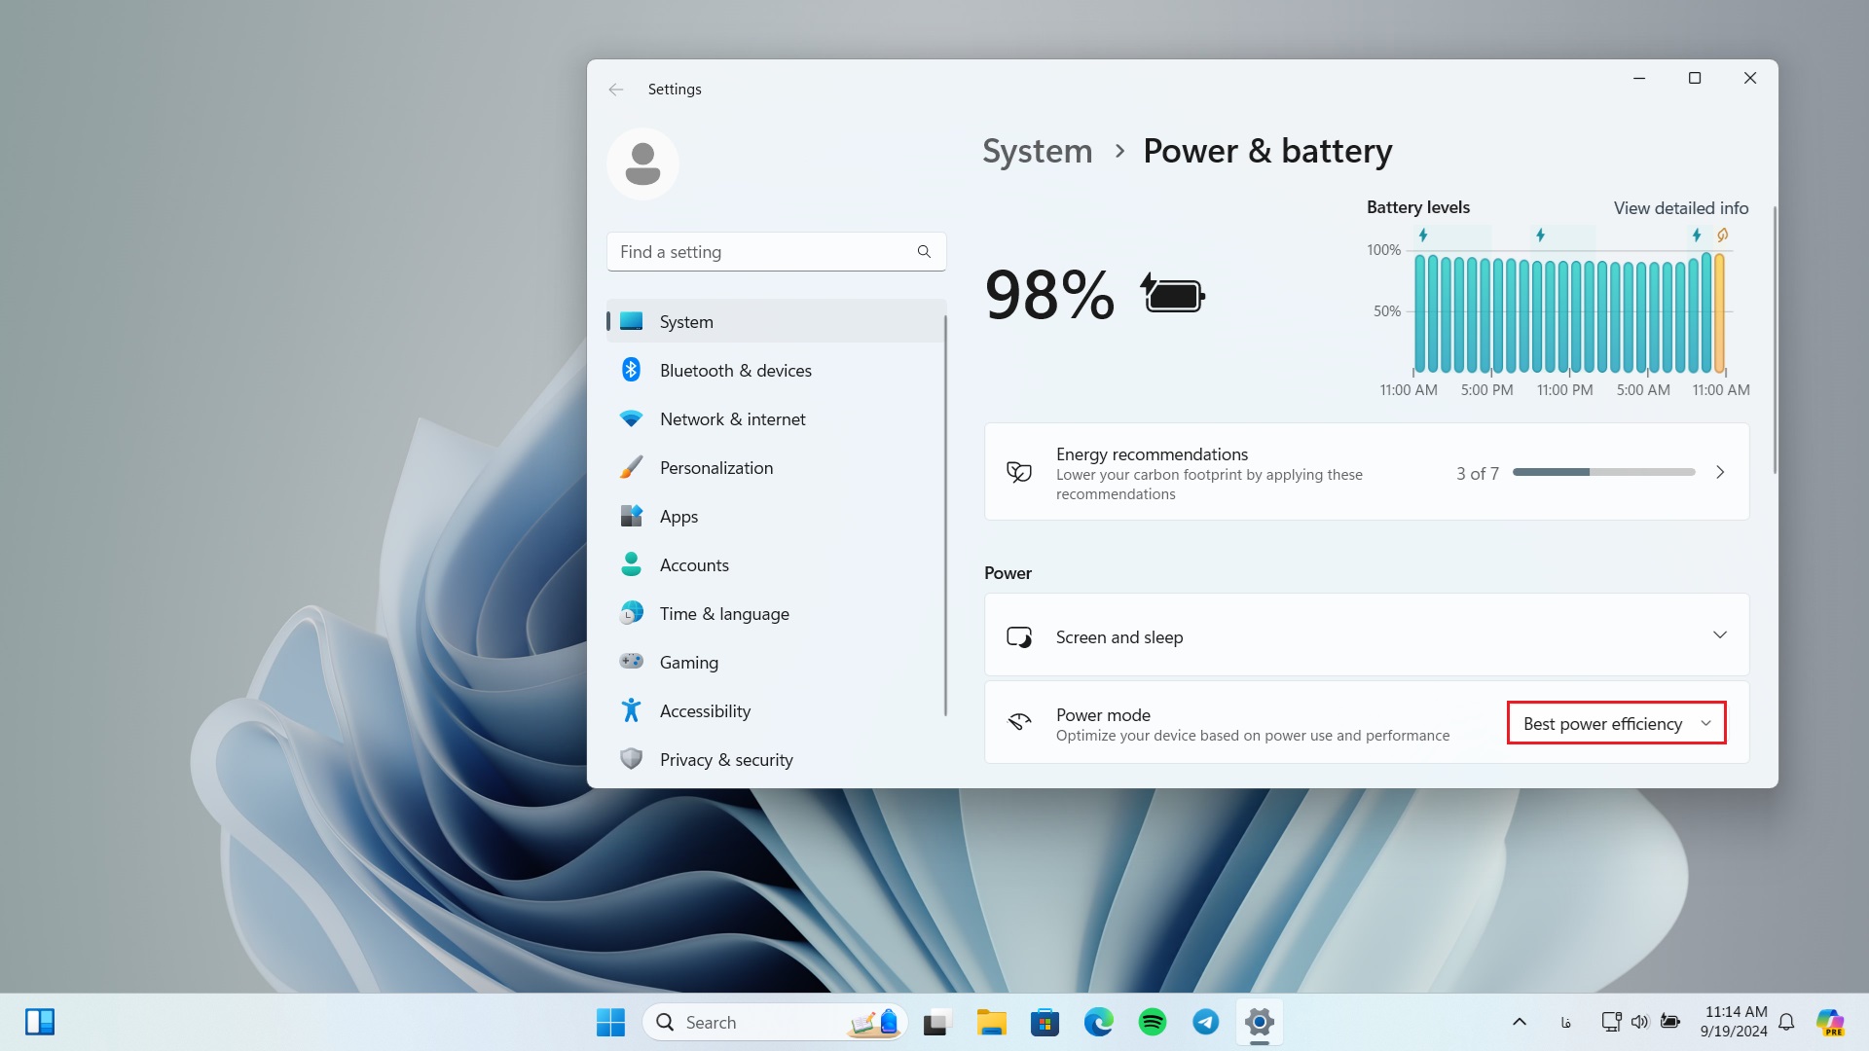The width and height of the screenshot is (1869, 1051).
Task: Open Microsoft Edge from the taskbar
Action: point(1098,1022)
